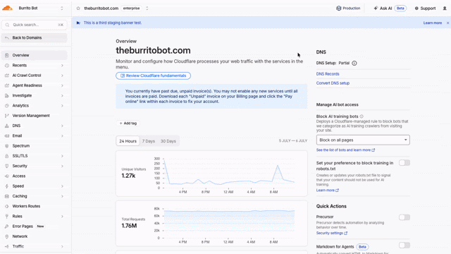Click the Access icon in sidebar
This screenshot has width=451, height=254.
[x=7, y=176]
